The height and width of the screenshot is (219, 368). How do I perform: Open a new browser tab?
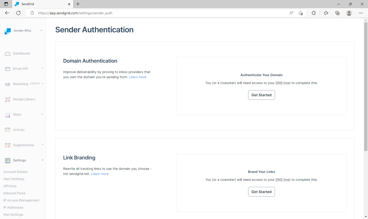click(x=78, y=4)
